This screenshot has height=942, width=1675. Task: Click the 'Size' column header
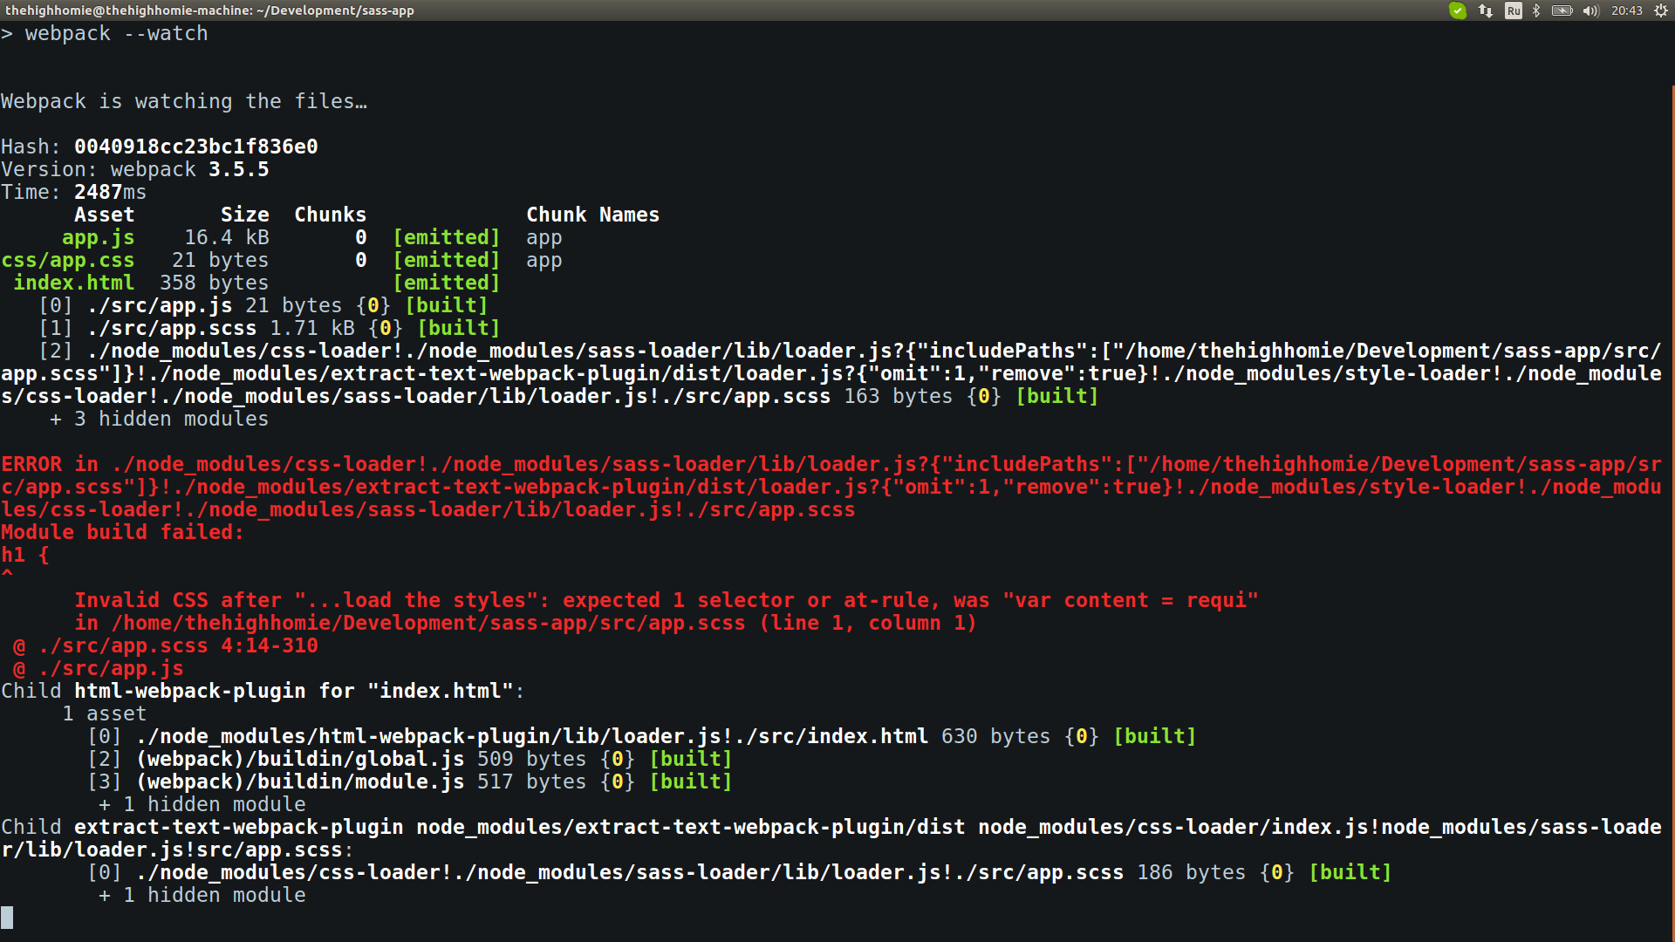pyautogui.click(x=245, y=215)
